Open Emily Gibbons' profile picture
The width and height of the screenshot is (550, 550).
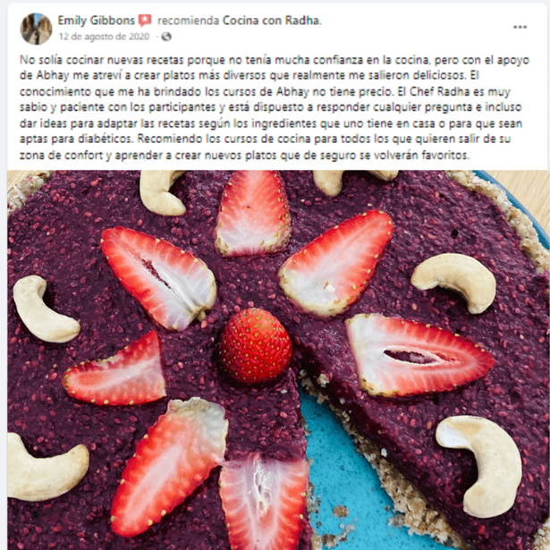(x=36, y=29)
